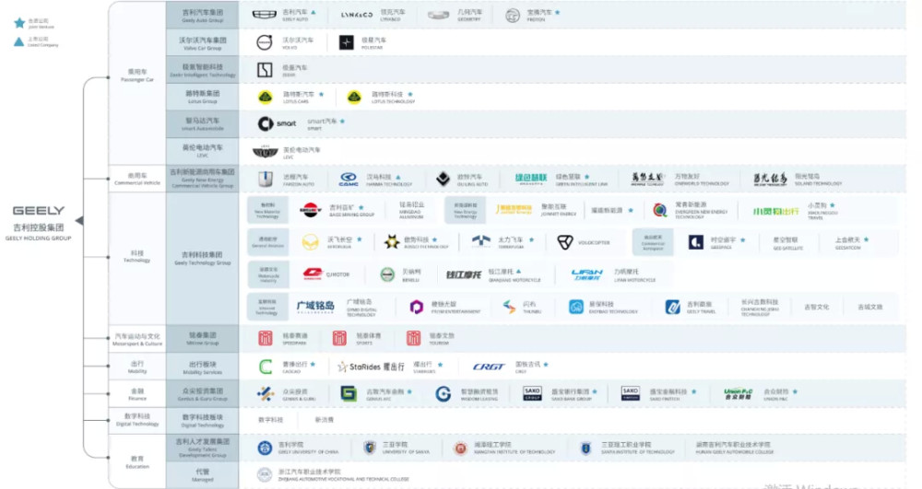Click the yellow Lotus Cars logo
This screenshot has height=489, width=922.
pyautogui.click(x=266, y=97)
